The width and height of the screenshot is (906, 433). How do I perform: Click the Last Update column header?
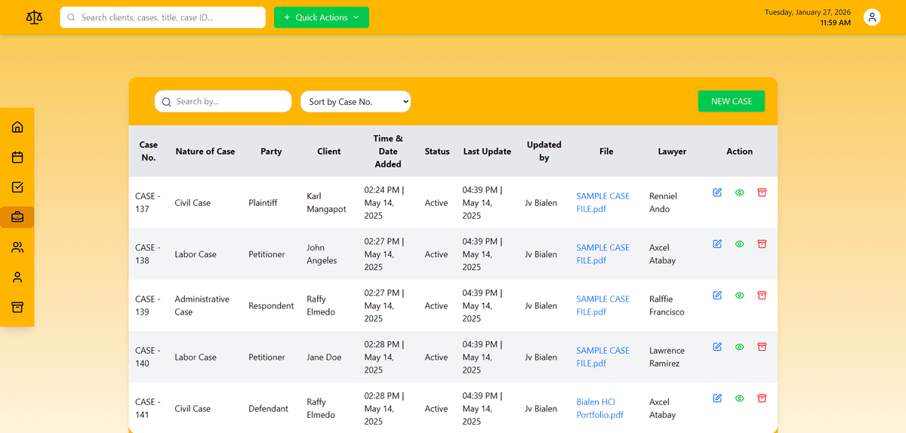[x=487, y=152]
